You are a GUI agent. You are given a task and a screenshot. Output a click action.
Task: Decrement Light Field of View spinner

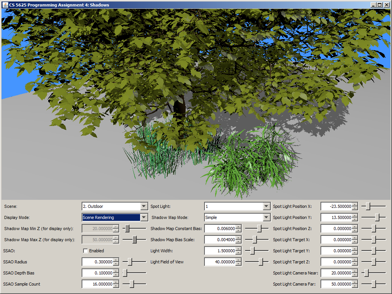tap(238, 264)
